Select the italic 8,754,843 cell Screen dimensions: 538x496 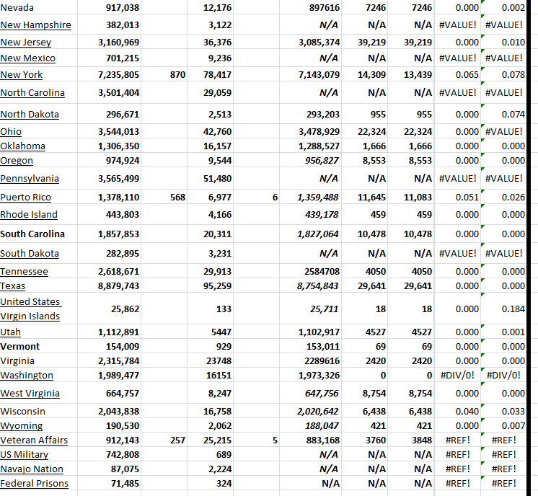pos(311,286)
